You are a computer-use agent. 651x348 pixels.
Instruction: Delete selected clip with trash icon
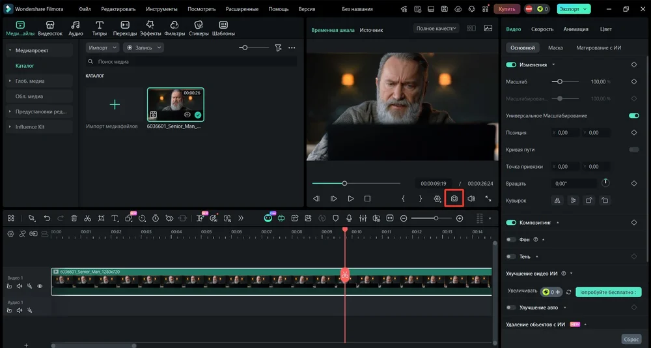click(74, 218)
